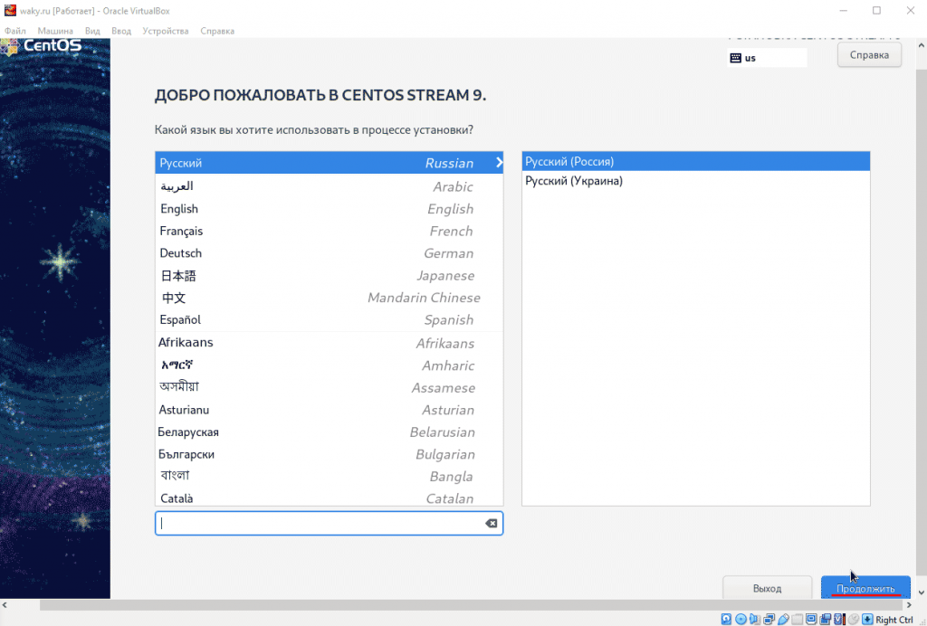Viewport: 927px width, 626px height.
Task: Click the keyboard layout icon next to us
Action: click(735, 58)
